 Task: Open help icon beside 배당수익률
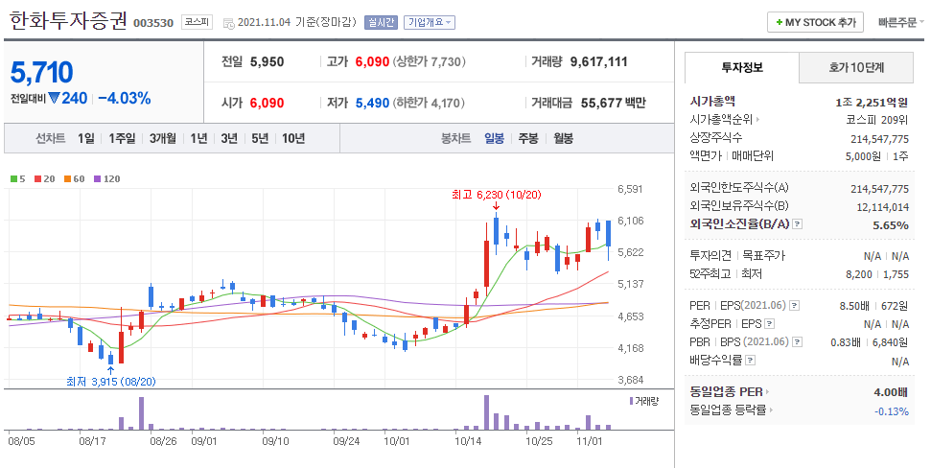pos(751,361)
